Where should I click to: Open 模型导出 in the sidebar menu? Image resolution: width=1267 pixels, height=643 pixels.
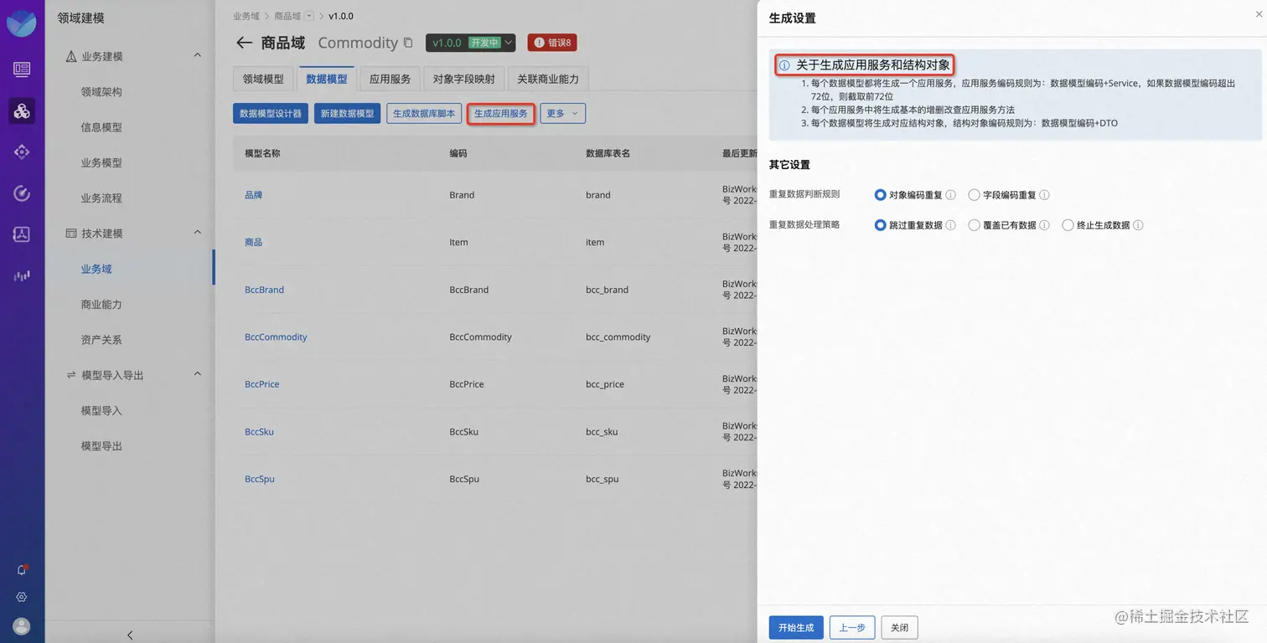[101, 446]
